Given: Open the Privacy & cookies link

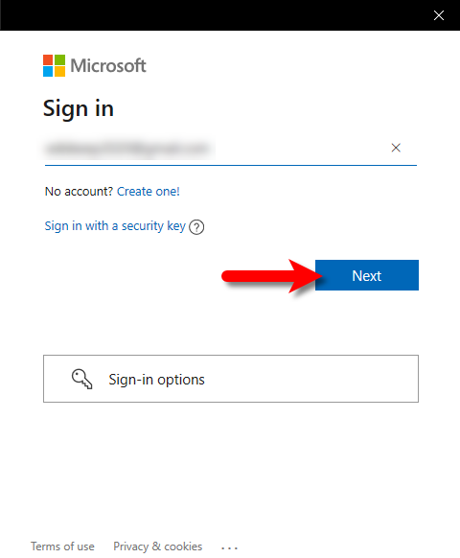Looking at the screenshot, I should (157, 546).
